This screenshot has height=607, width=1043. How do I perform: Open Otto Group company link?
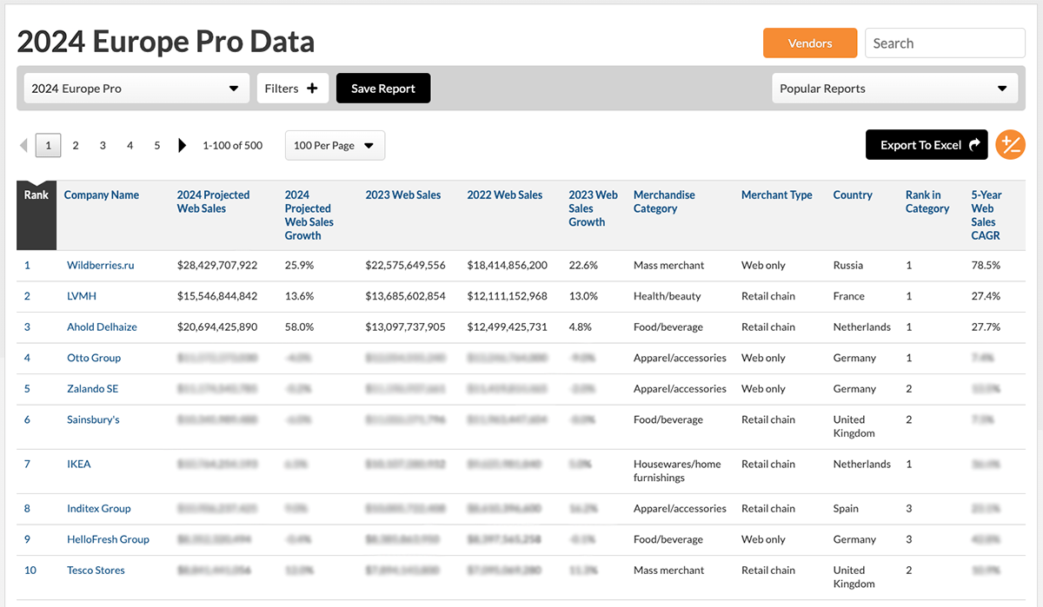pyautogui.click(x=94, y=358)
